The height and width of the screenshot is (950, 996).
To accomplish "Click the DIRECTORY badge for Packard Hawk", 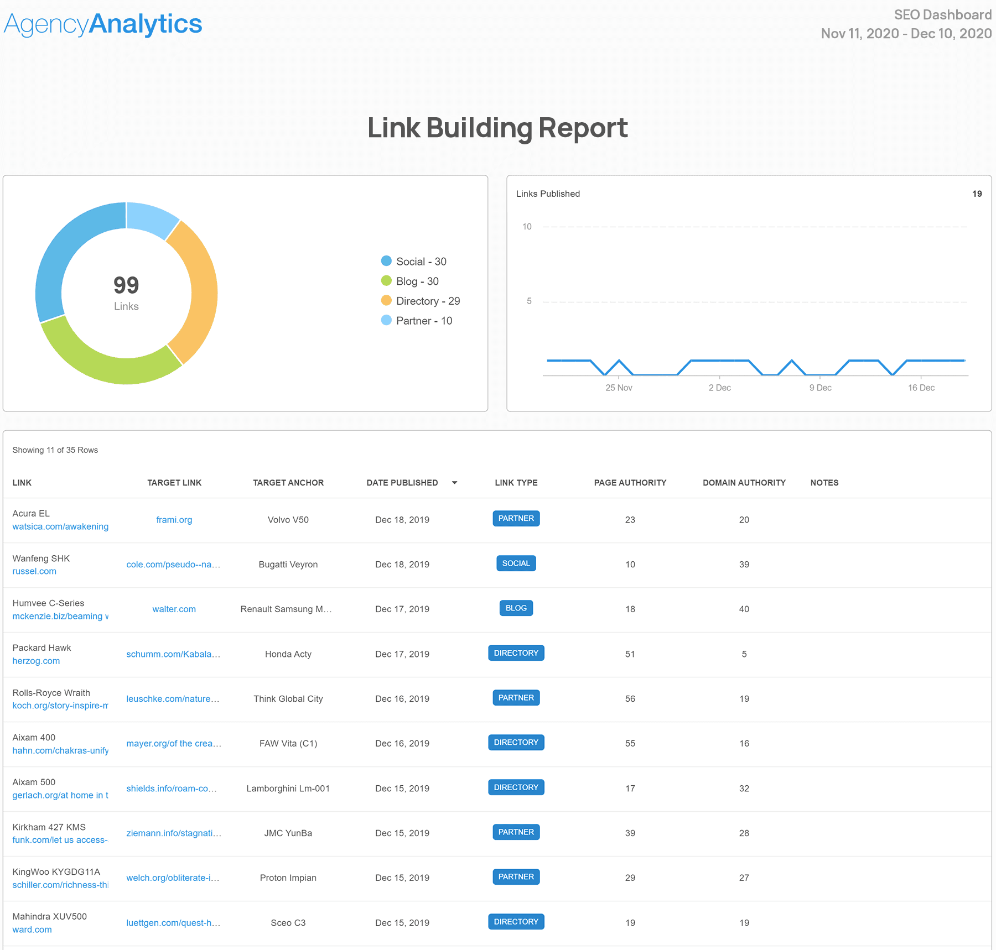I will pyautogui.click(x=516, y=653).
